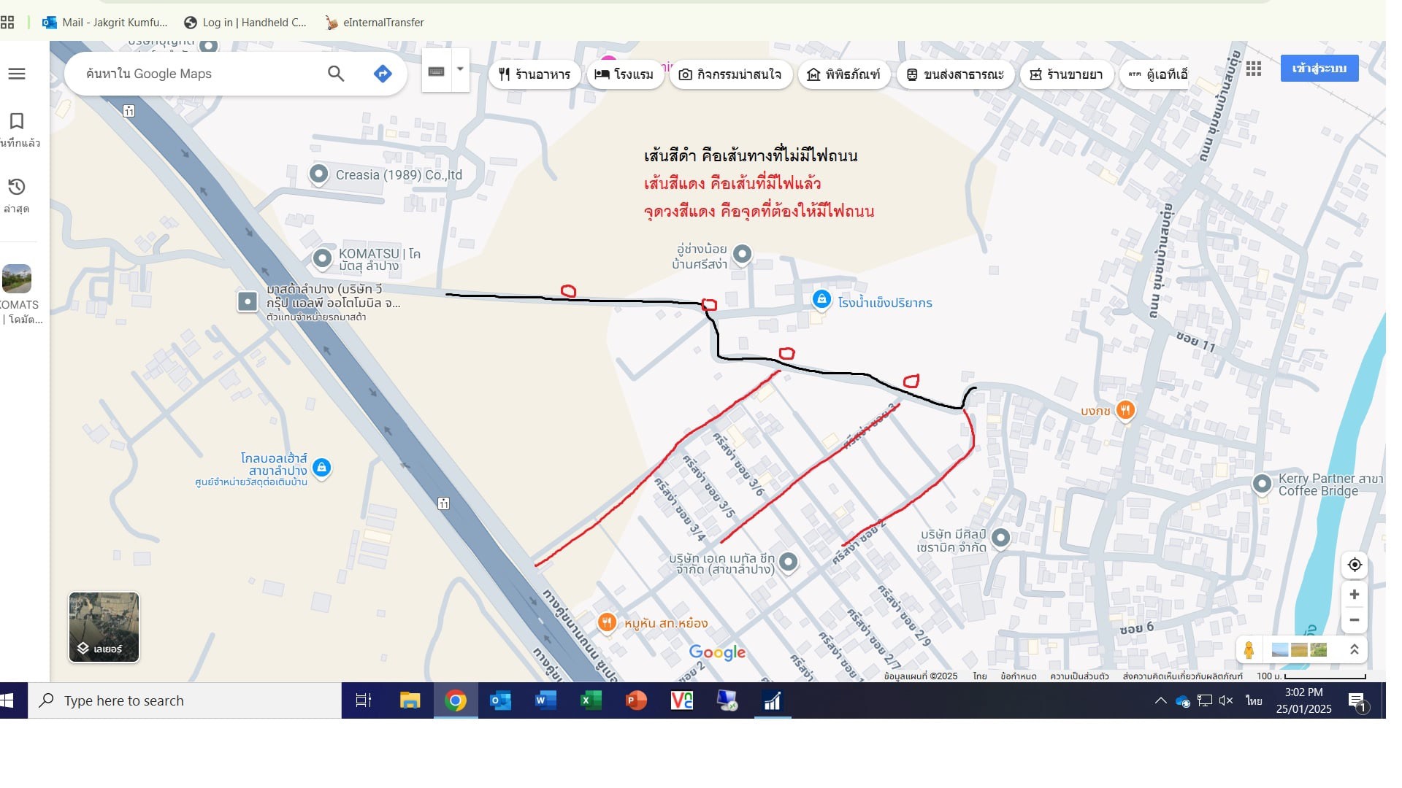Open the eInternalTransfer bookmark

point(375,23)
